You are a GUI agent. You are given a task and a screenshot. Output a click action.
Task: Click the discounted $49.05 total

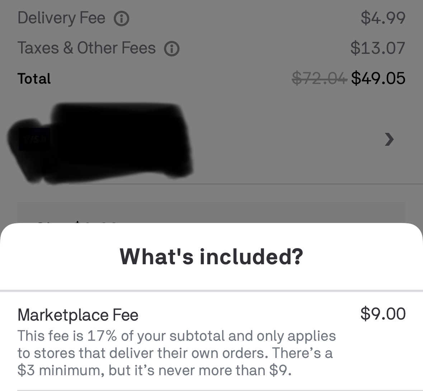[378, 78]
